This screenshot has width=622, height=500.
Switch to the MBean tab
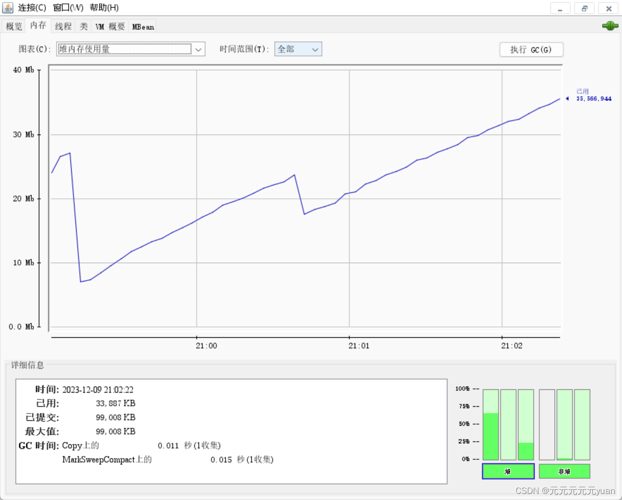(x=143, y=26)
